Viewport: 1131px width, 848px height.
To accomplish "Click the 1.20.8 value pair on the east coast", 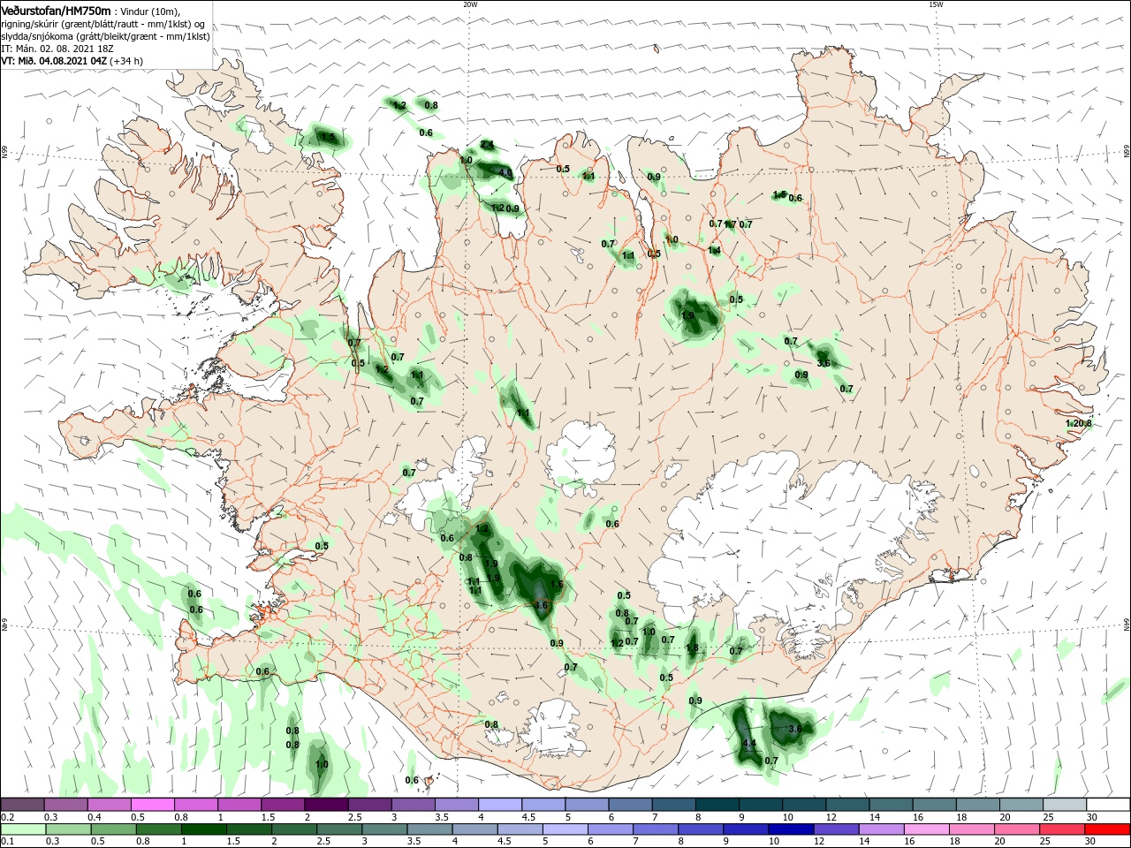I will [x=1079, y=423].
